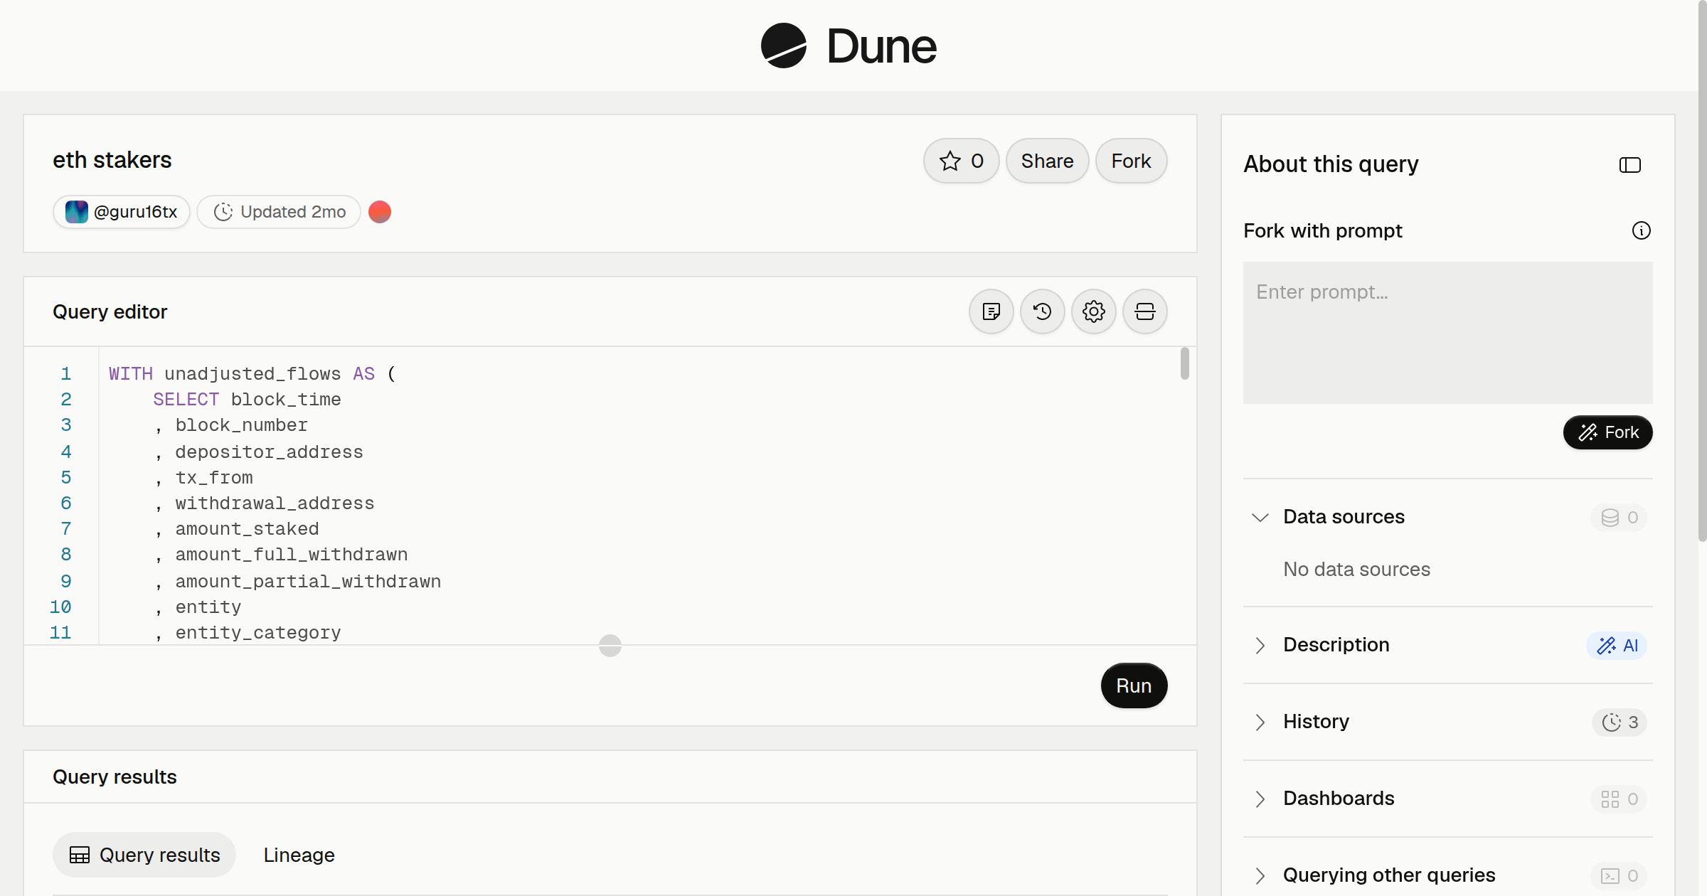The width and height of the screenshot is (1707, 896).
Task: Click 'withdrawal_address' in the code
Action: point(275,503)
